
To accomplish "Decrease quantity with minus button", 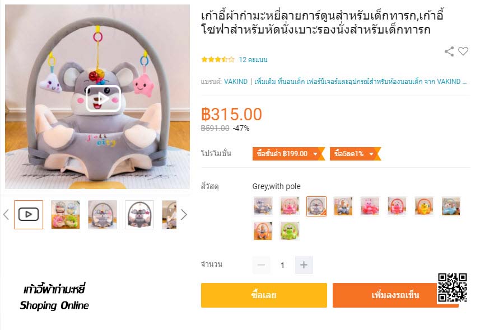I will tap(262, 265).
